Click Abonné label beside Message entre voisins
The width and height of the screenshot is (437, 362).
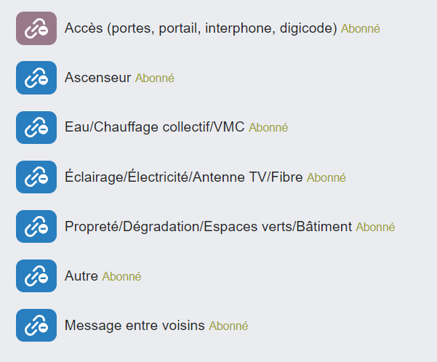[228, 326]
